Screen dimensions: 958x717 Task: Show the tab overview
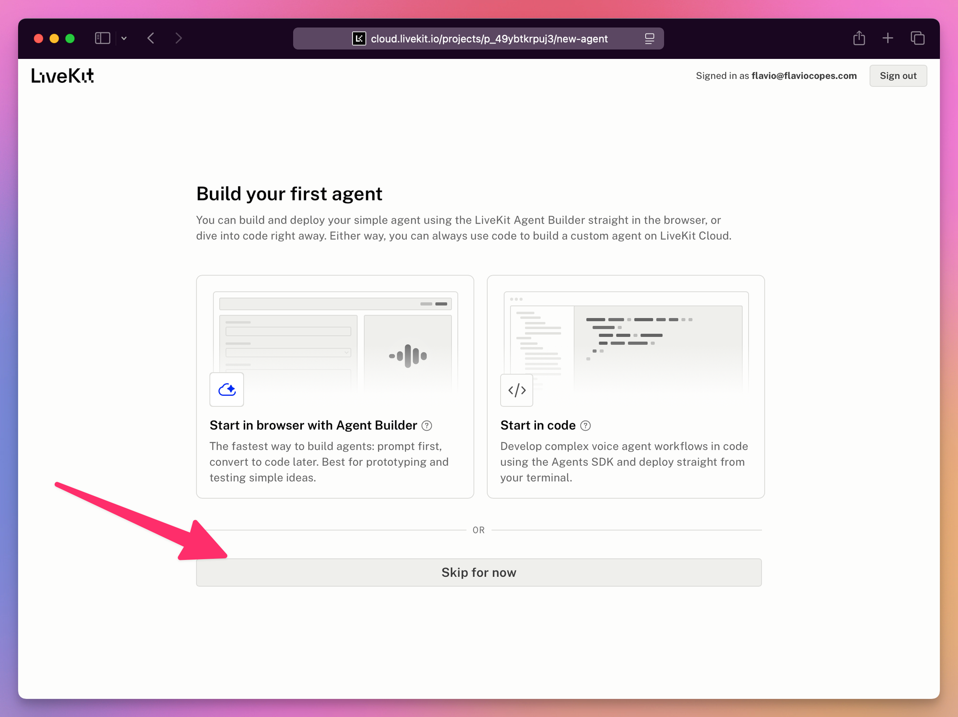(918, 38)
